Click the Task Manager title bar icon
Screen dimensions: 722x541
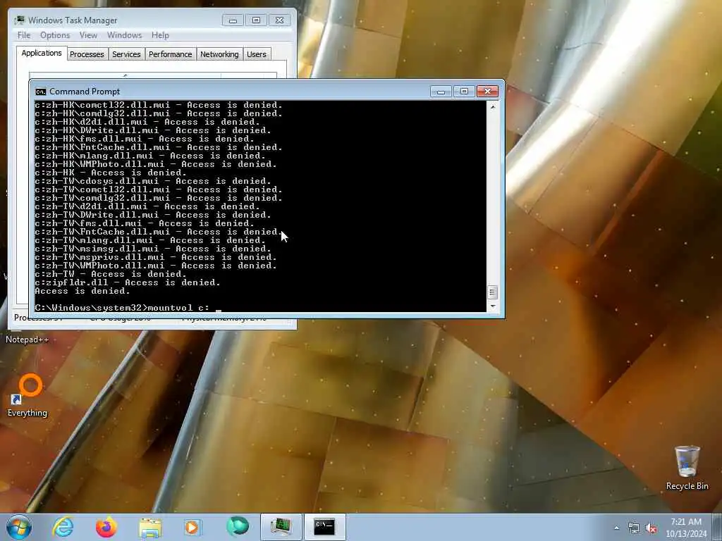(19, 20)
